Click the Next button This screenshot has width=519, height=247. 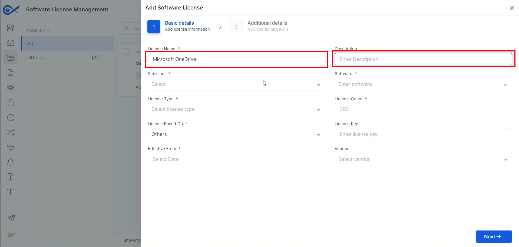click(494, 236)
